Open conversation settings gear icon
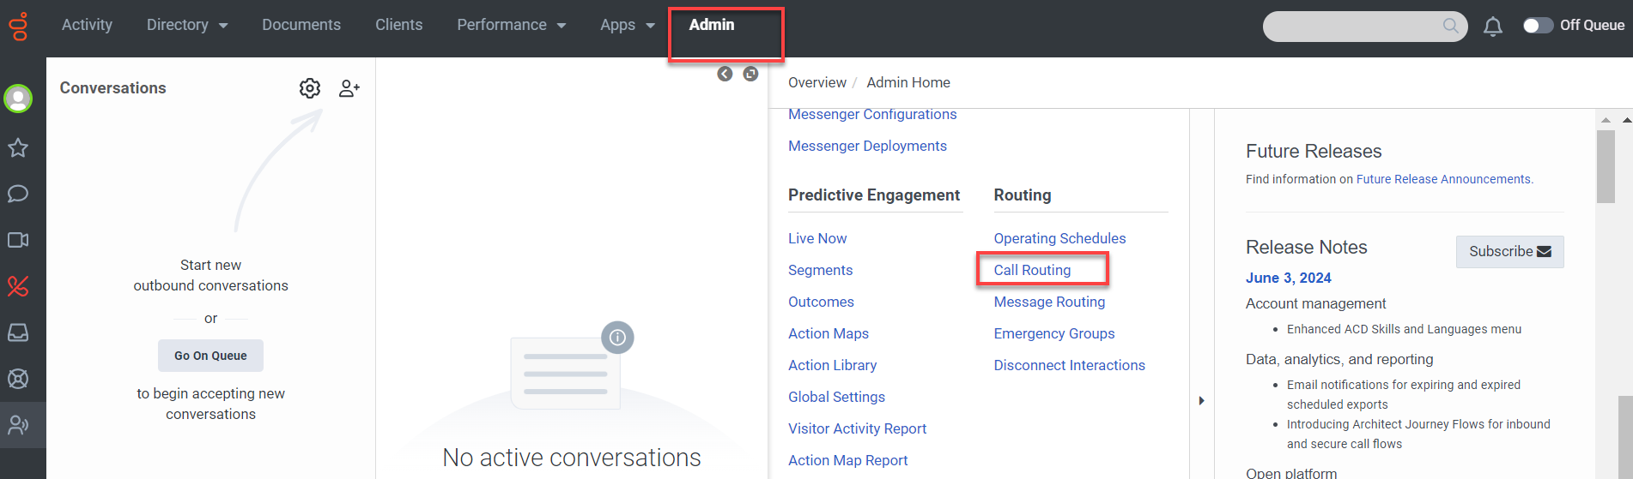 pos(310,88)
